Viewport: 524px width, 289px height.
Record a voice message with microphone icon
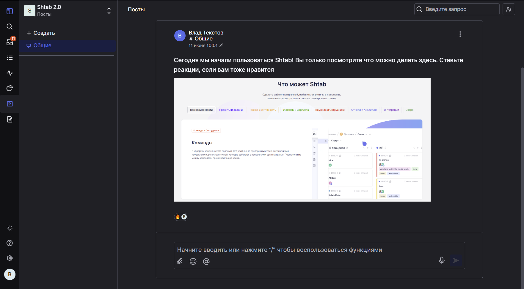442,260
